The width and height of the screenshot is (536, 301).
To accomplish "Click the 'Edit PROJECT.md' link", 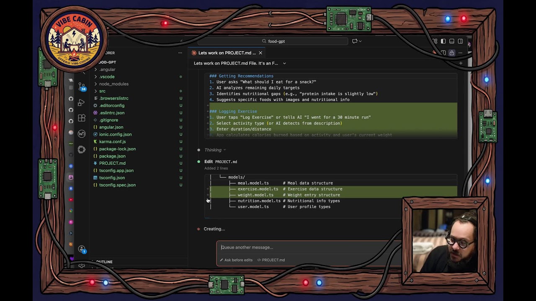I will point(221,161).
